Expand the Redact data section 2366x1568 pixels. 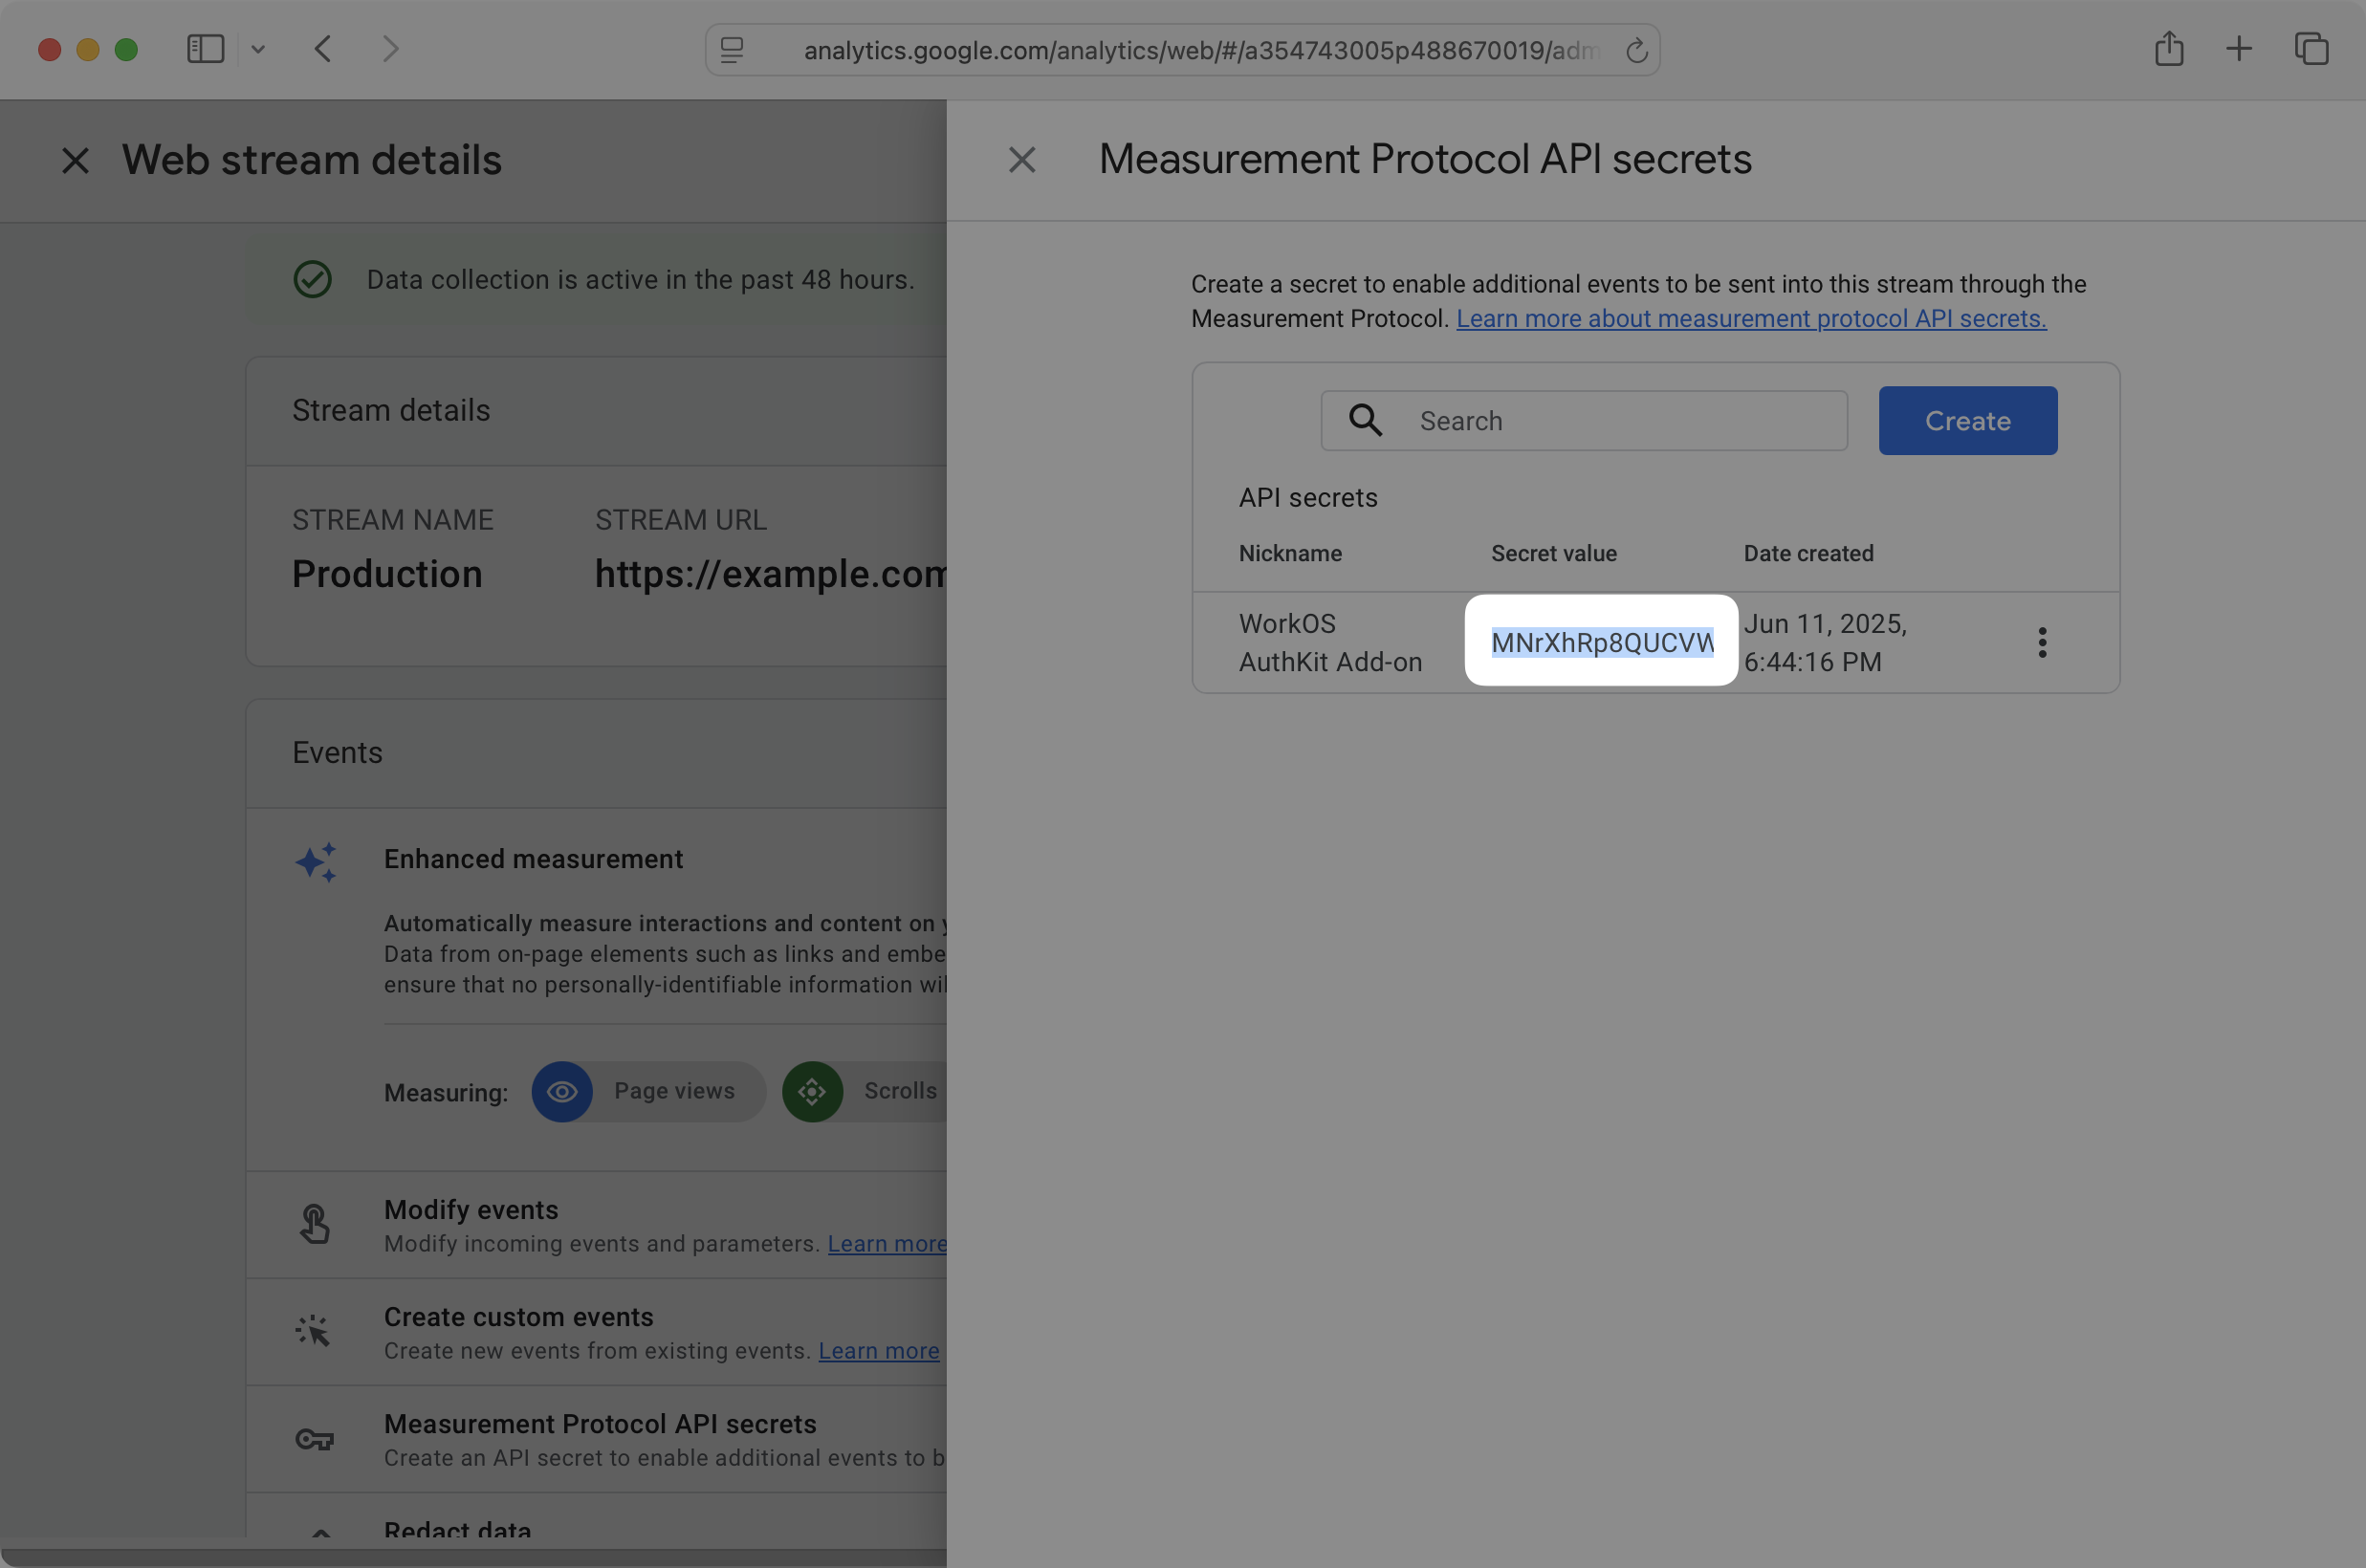[322, 1535]
